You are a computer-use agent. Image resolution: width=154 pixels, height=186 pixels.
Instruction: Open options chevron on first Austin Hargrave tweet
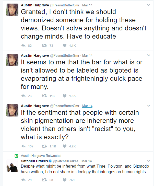pos(149,5)
